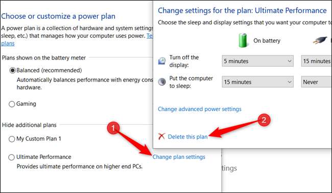Open the plugged-in 15 minutes display dropdown
The height and width of the screenshot is (193, 332).
pyautogui.click(x=316, y=61)
